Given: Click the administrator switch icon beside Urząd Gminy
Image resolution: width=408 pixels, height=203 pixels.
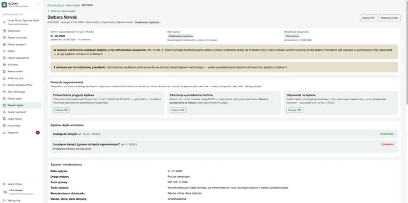Looking at the screenshot, I should 4,22.
